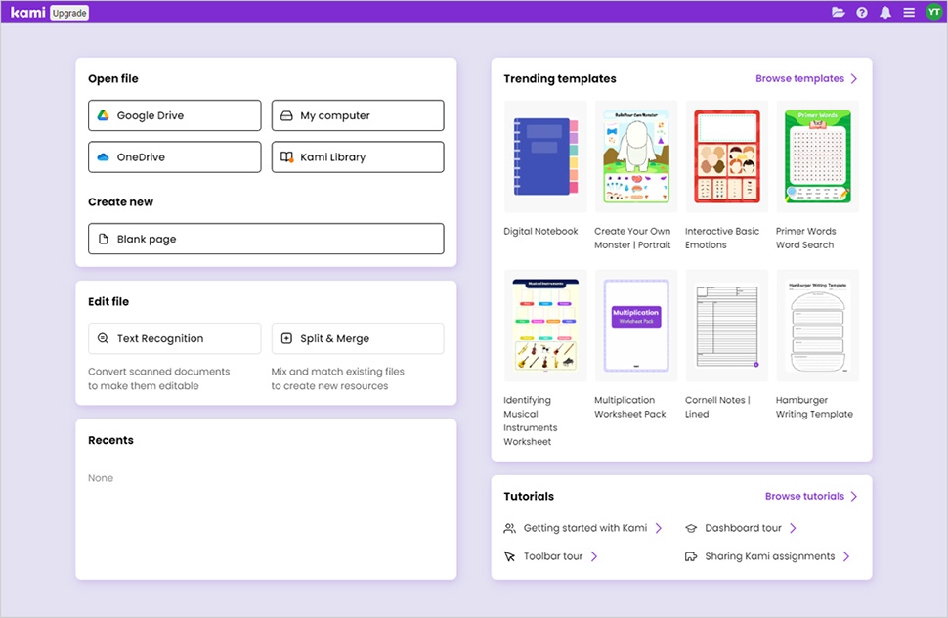The width and height of the screenshot is (948, 618).
Task: Click the chevron after Sharing Kami assignments
Action: 845,556
